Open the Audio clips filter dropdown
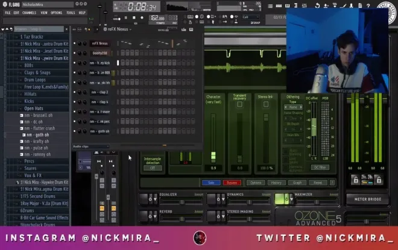Image resolution: width=398 pixels, height=250 pixels. [x=91, y=146]
